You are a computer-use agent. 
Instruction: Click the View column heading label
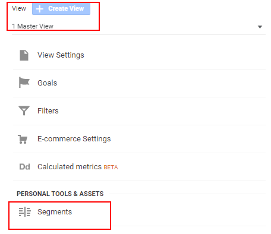point(19,8)
